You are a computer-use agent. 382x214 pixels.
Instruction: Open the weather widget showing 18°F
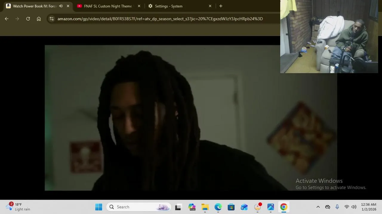(x=19, y=207)
